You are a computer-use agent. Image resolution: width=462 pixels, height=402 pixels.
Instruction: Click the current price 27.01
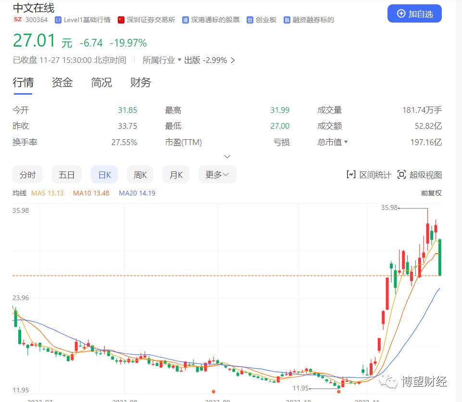tap(34, 40)
